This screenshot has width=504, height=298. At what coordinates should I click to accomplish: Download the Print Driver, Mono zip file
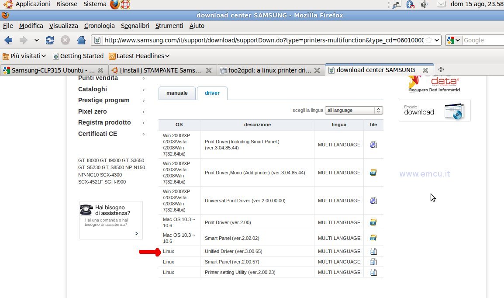tap(373, 173)
